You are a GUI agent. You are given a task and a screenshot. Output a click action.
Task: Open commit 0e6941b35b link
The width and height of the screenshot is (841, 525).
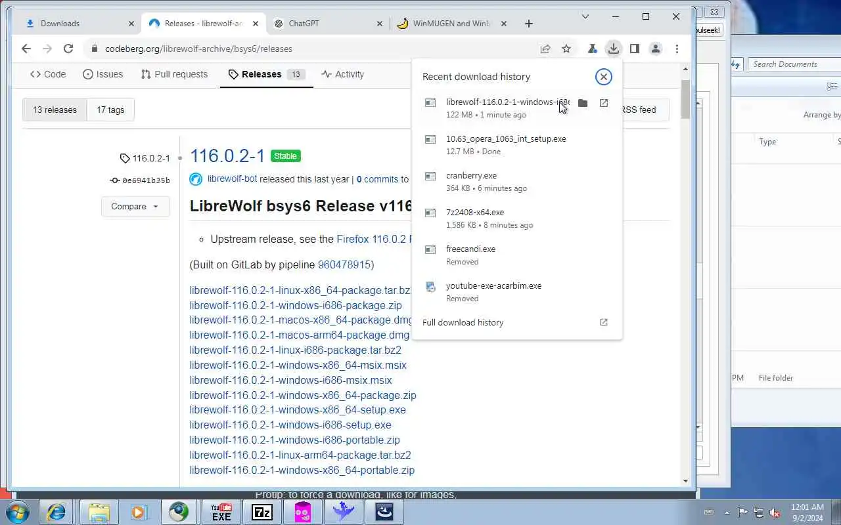click(140, 180)
